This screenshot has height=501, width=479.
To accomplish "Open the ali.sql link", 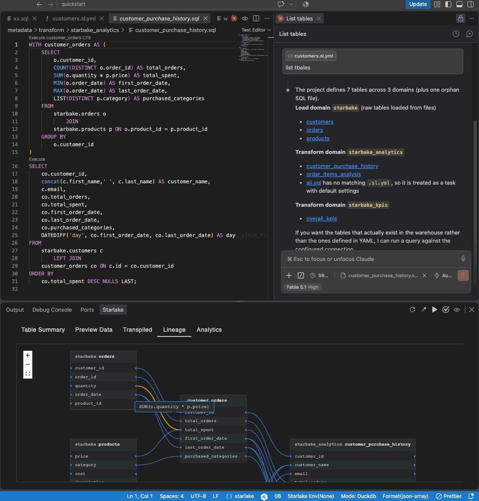I will click(314, 183).
